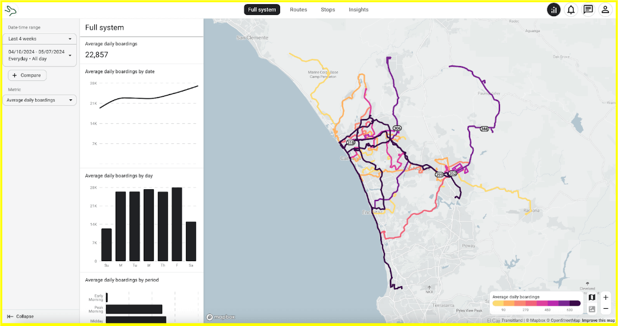Click the darkest purple legend color swatch
The height and width of the screenshot is (326, 618).
pos(575,303)
